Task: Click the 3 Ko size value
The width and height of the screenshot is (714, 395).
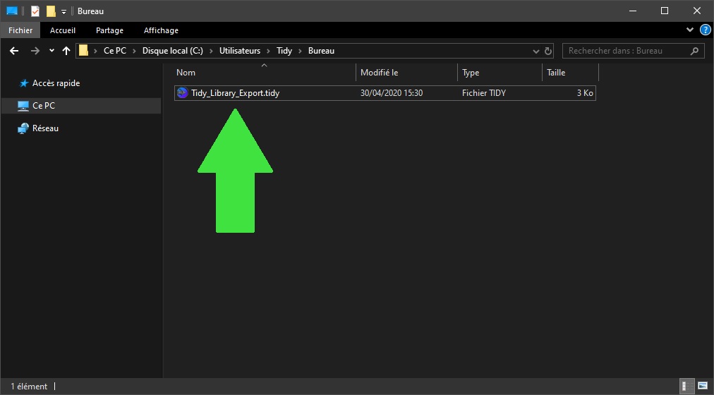Action: [585, 93]
